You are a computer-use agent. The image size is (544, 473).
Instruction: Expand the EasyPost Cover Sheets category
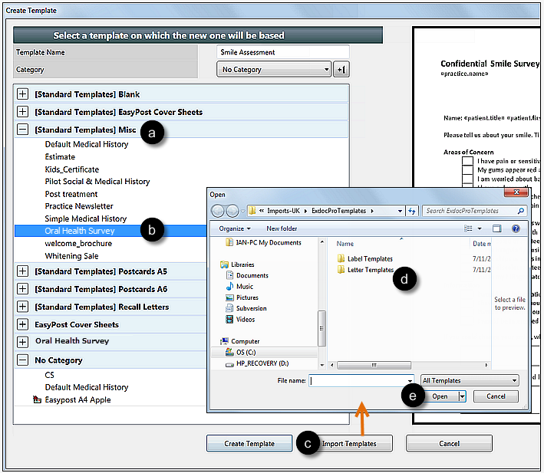coord(22,324)
